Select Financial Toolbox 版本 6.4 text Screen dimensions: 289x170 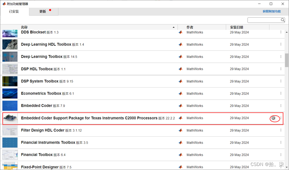click(43, 155)
